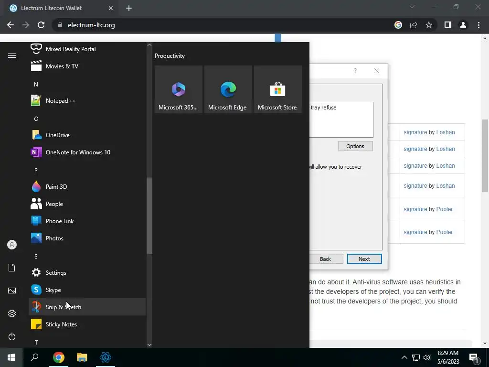Bookmark this page with star icon

point(429,25)
